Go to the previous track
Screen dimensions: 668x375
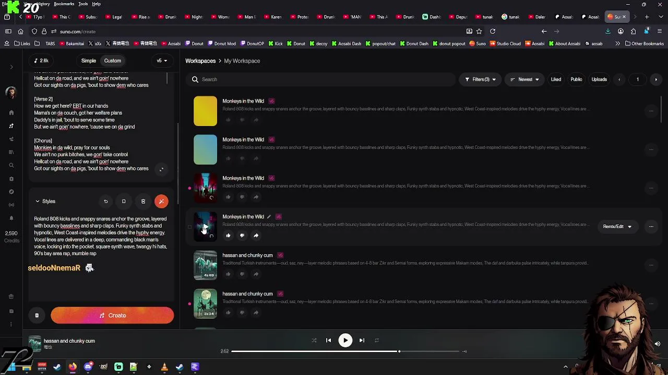(328, 340)
